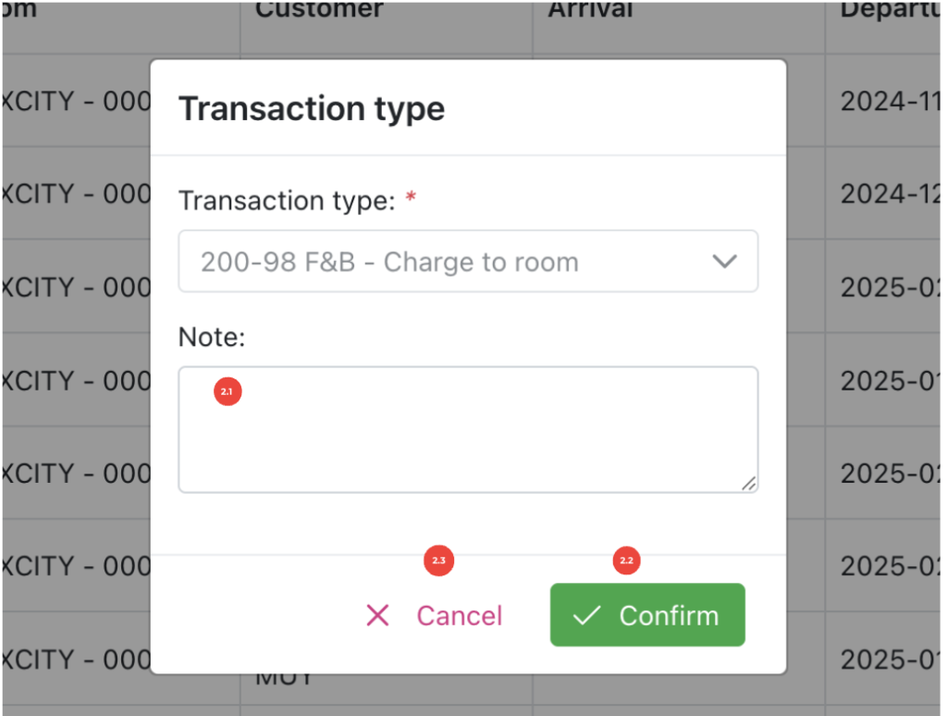
Task: Select the Arrival column header
Action: click(591, 10)
